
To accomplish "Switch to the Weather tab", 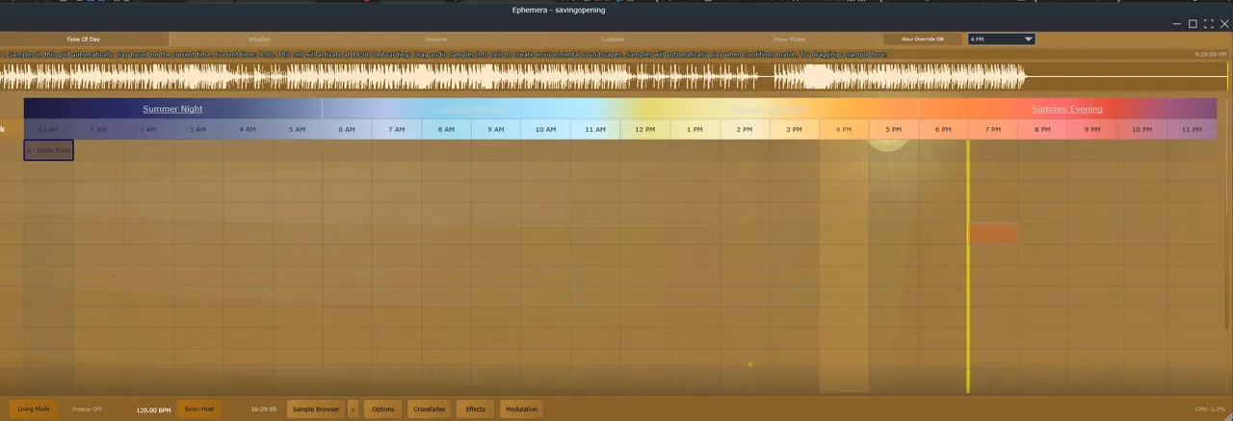I will 260,39.
